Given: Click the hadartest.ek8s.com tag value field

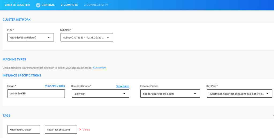Looking at the screenshot, I should coord(61,129).
